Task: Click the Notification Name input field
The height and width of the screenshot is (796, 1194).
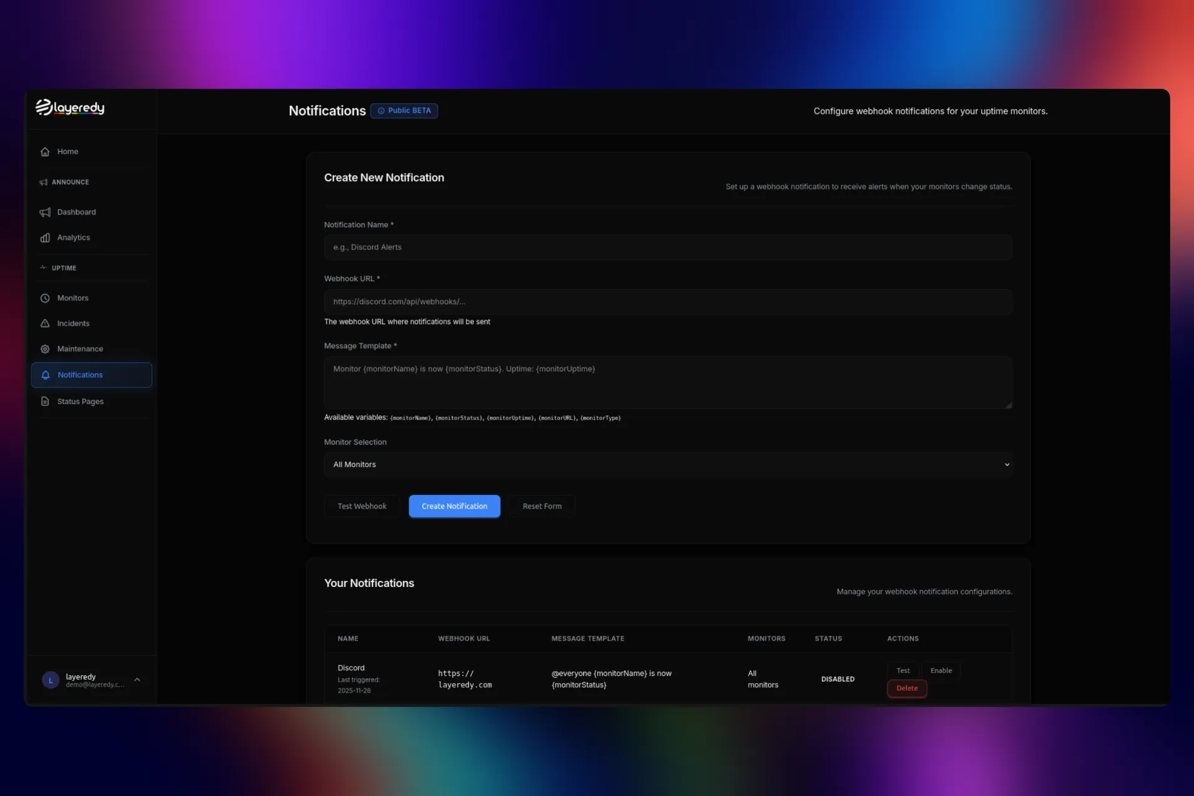Action: tap(667, 247)
